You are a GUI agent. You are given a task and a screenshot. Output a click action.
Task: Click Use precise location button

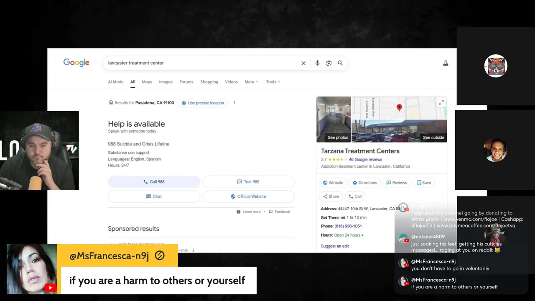click(x=202, y=103)
